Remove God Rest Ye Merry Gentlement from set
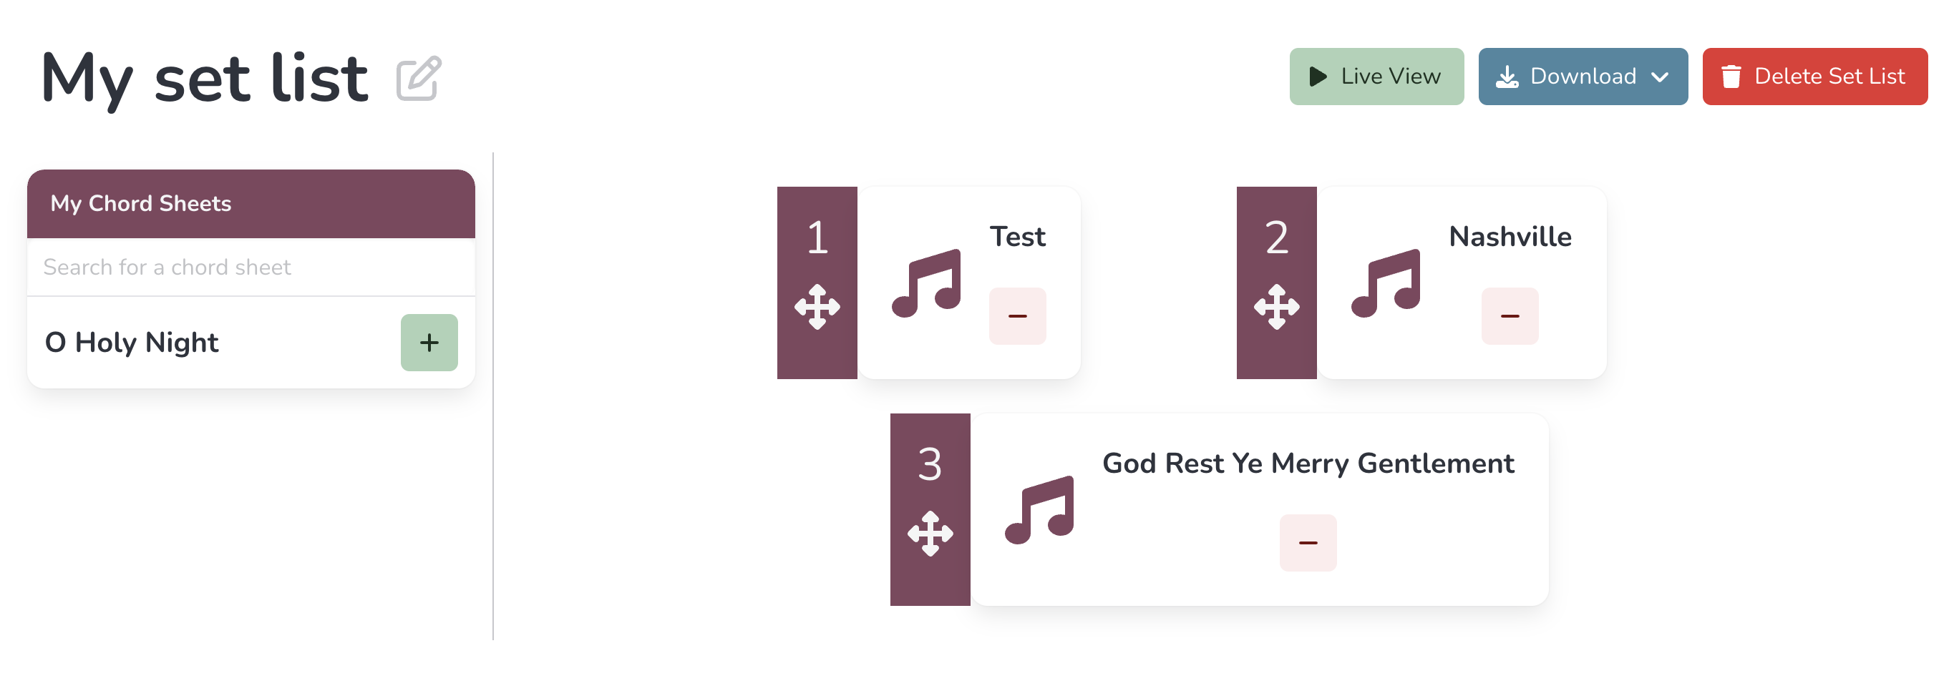The width and height of the screenshot is (1954, 691). pyautogui.click(x=1308, y=542)
